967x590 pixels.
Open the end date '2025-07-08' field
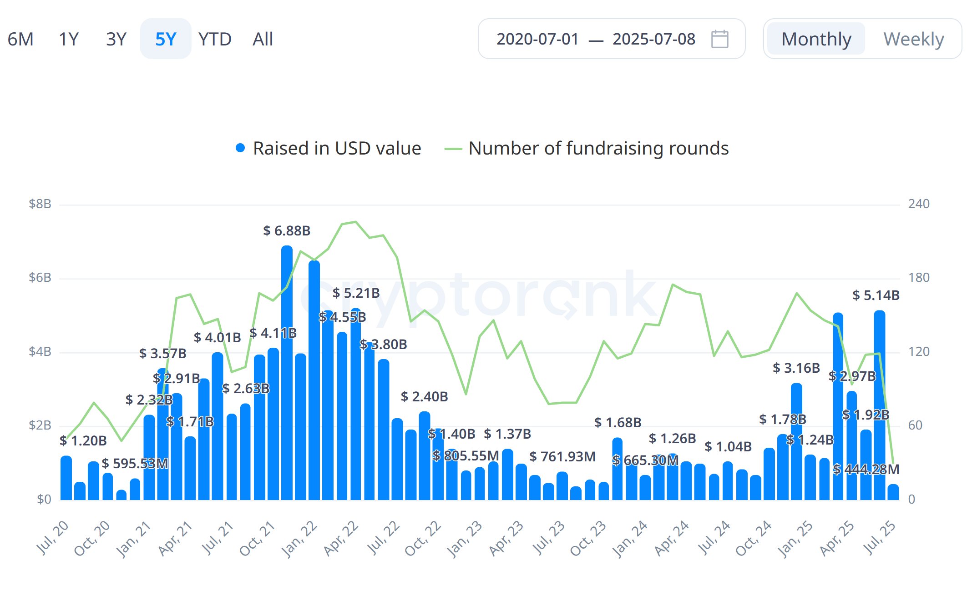click(654, 39)
